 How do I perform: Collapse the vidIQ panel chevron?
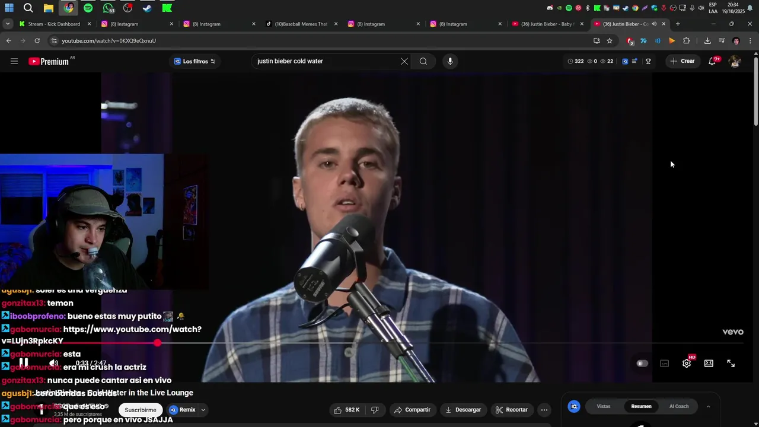pos(708,406)
